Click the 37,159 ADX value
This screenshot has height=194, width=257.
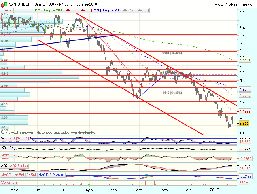245,169
